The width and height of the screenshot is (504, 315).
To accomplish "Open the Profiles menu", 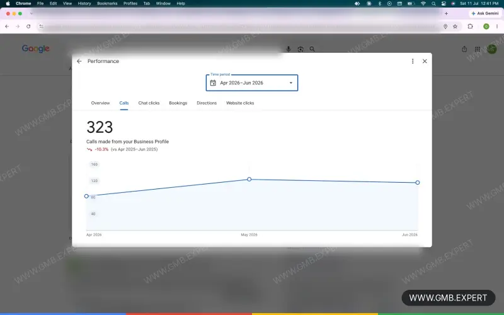I will [130, 4].
